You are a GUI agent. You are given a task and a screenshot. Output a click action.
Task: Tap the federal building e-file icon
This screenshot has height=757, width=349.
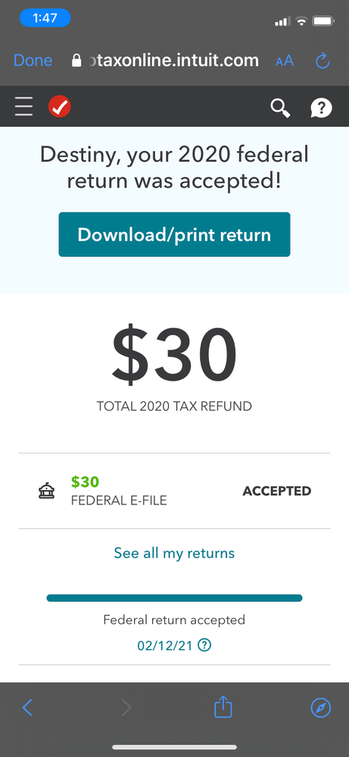click(46, 492)
